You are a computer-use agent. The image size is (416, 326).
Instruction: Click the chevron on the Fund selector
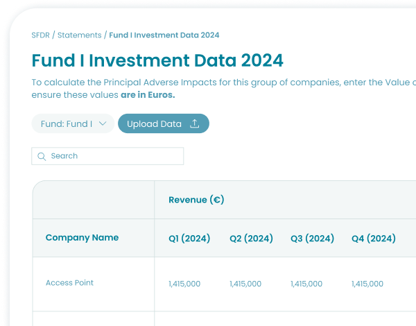click(103, 123)
